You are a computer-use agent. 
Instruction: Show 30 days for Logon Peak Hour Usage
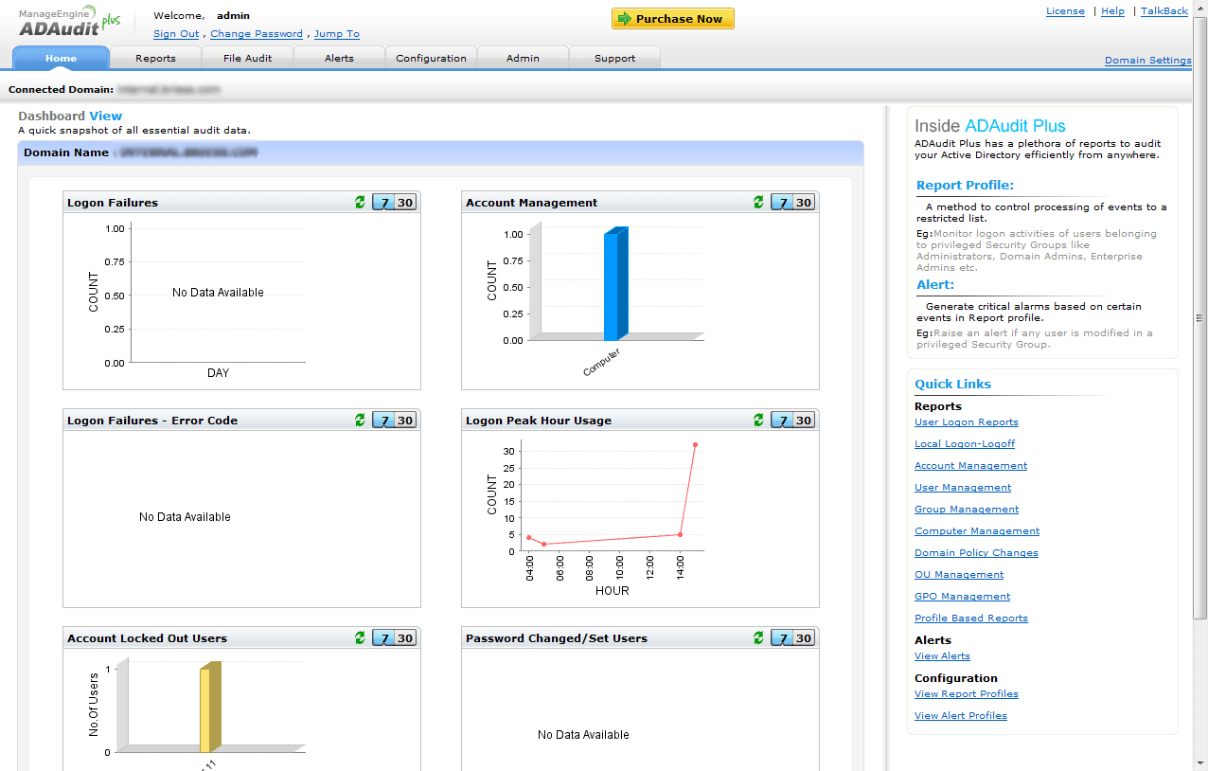(804, 421)
